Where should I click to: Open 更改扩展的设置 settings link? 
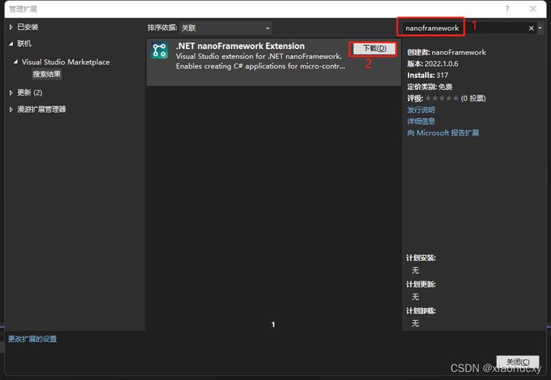(x=32, y=339)
